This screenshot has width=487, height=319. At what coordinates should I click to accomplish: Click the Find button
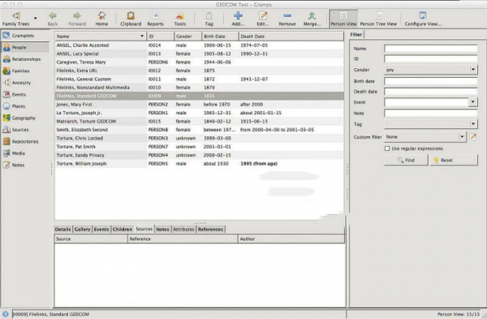[x=406, y=160]
